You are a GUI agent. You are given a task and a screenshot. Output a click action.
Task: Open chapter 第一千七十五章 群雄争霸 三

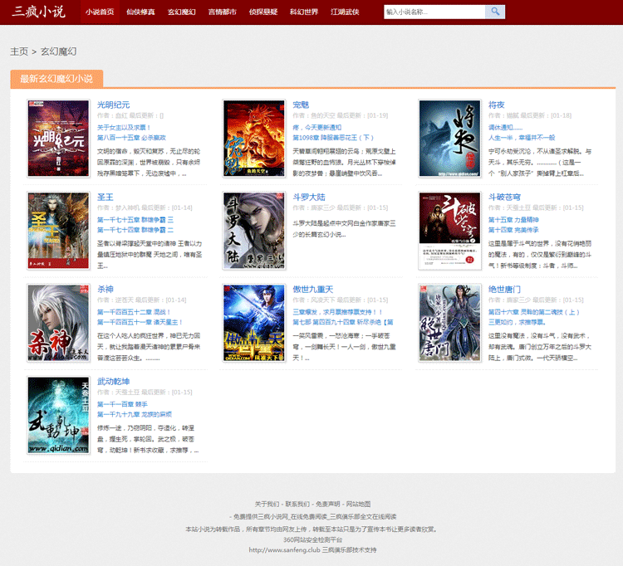pyautogui.click(x=135, y=219)
